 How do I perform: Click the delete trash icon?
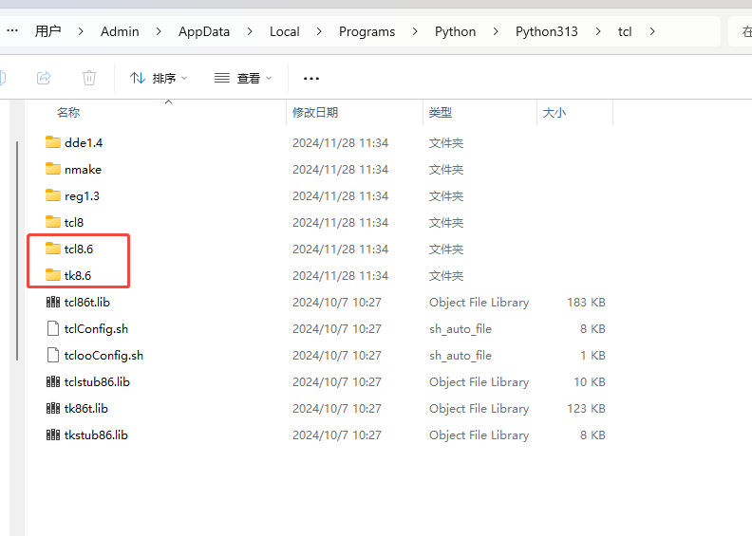tap(89, 78)
